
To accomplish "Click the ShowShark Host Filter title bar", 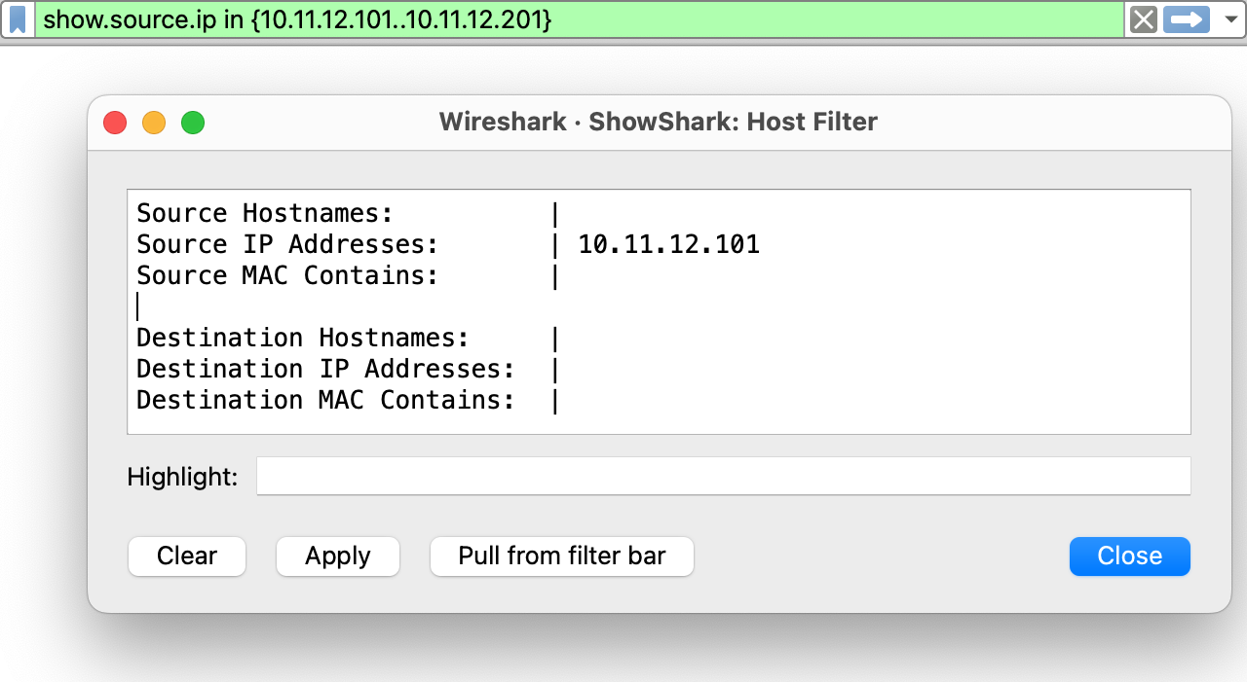I will click(658, 122).
